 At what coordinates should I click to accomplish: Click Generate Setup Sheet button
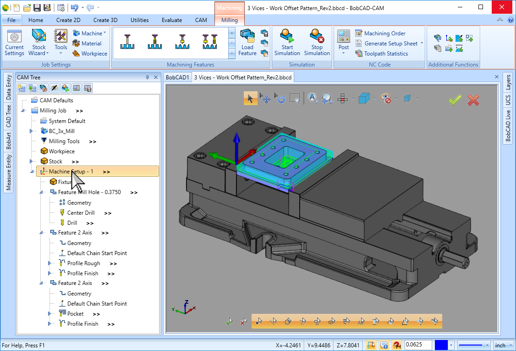tap(390, 44)
